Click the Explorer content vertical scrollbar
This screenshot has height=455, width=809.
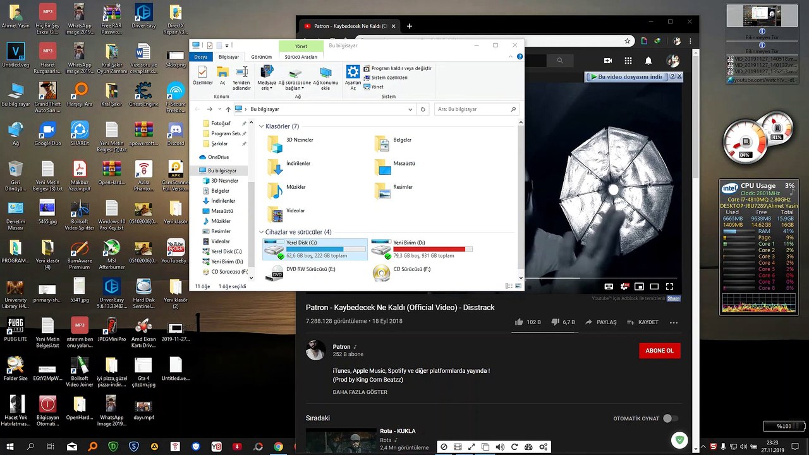(x=521, y=198)
